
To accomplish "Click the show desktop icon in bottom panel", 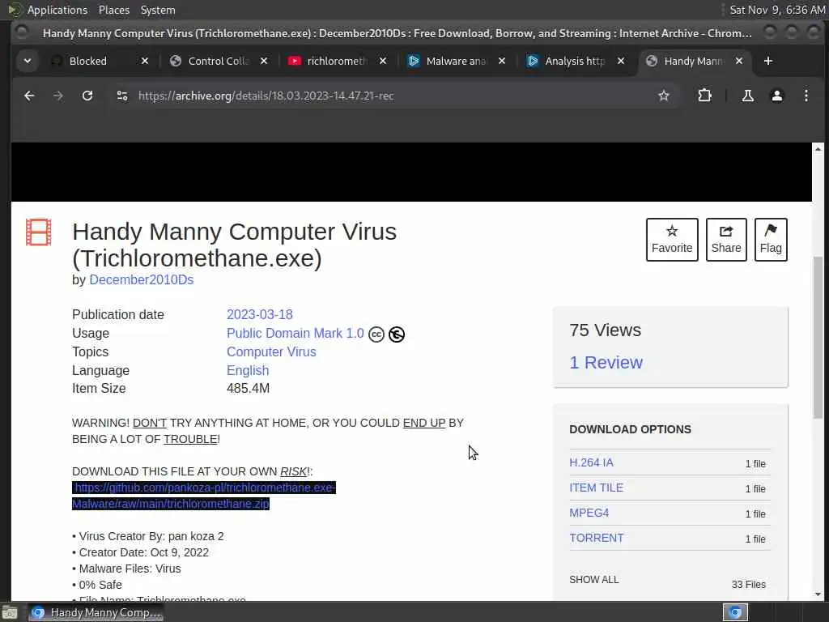I will pos(10,613).
